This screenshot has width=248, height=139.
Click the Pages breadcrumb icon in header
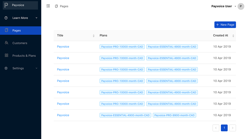click(56, 6)
